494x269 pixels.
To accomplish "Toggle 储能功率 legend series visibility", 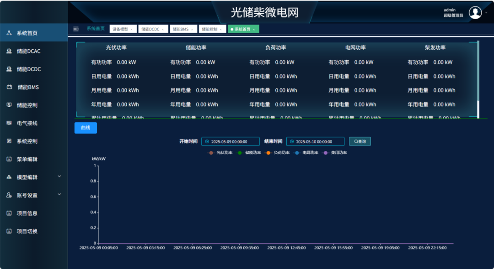I will click(x=248, y=153).
